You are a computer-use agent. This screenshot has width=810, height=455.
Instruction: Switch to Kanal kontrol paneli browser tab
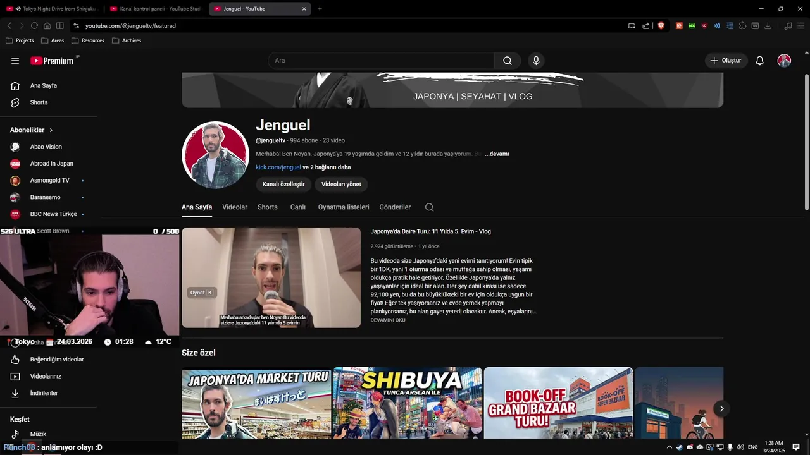coord(156,9)
